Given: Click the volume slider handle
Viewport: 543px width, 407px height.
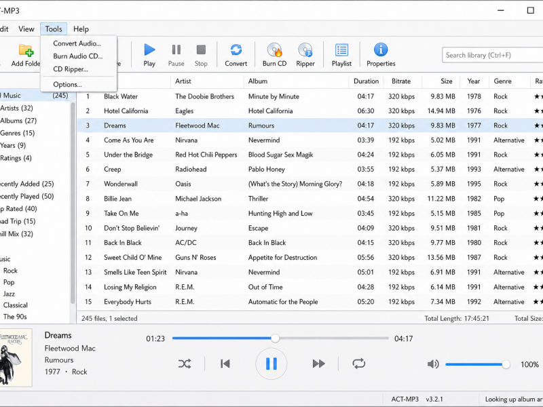Looking at the screenshot, I should point(506,364).
